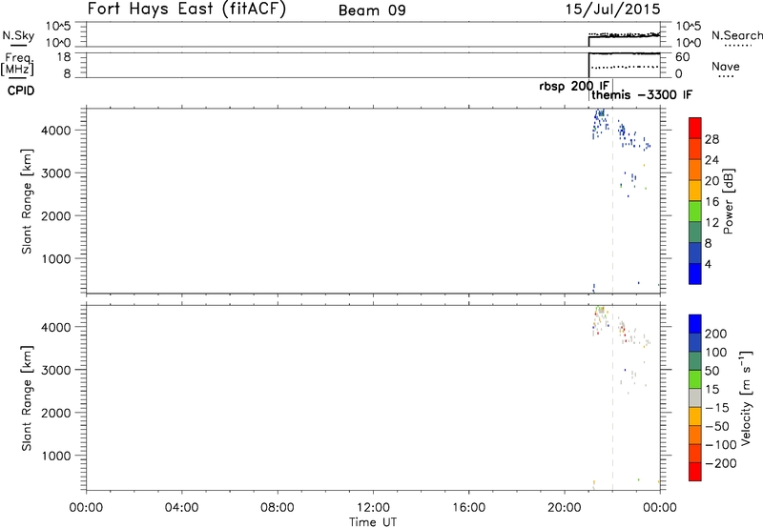763x528 pixels.
Task: Click the '1000' tick on the velocity panel
Action: click(56, 456)
